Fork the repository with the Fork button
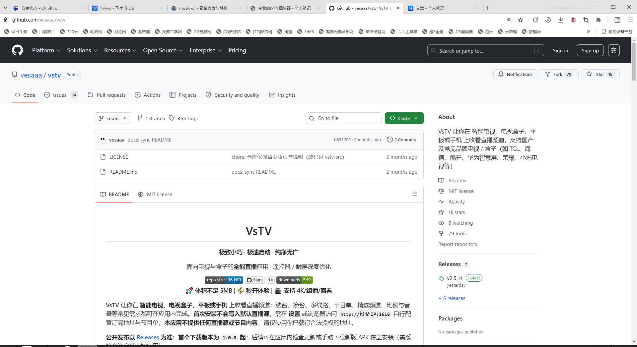This screenshot has width=637, height=347. click(559, 74)
